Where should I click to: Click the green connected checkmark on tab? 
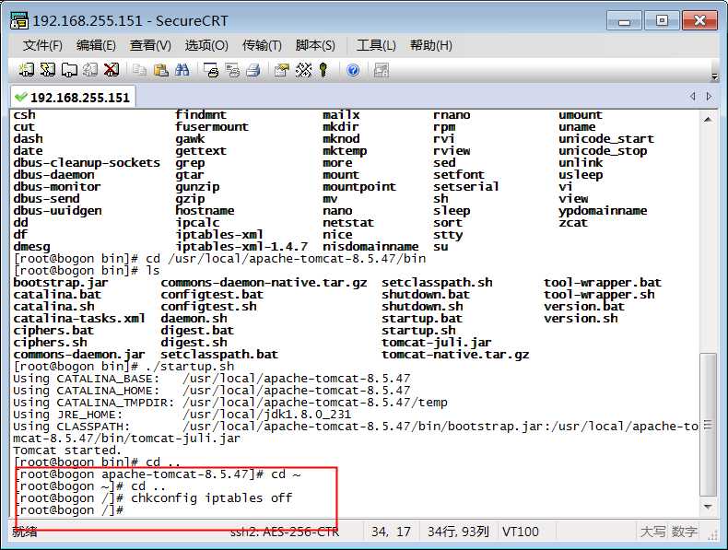tap(21, 97)
